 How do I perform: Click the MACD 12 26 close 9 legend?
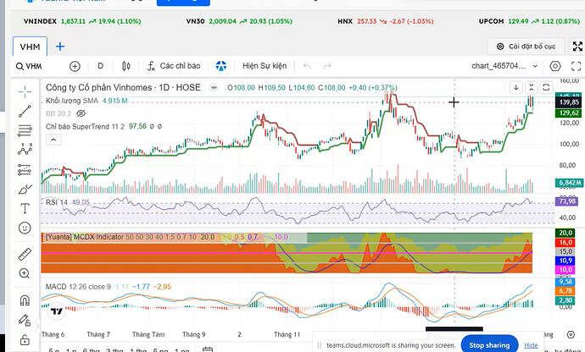coord(78,287)
